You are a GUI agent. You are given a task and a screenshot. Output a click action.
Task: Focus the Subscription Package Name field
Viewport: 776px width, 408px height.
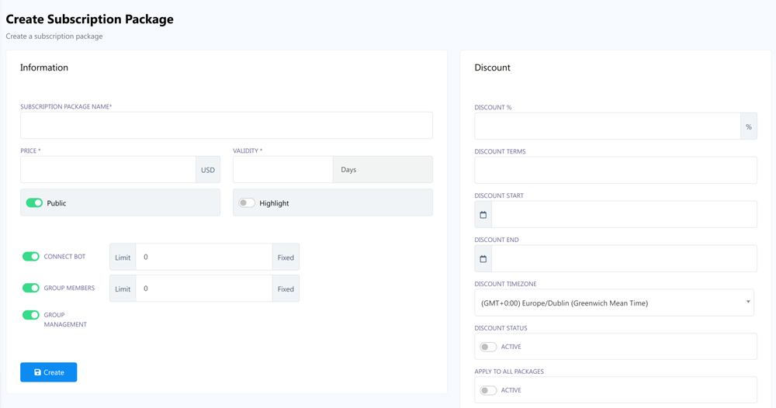click(226, 126)
